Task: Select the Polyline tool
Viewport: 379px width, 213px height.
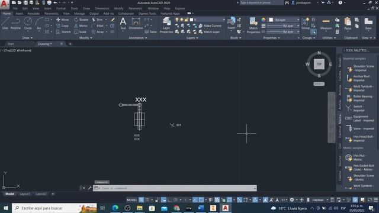Action: (x=15, y=24)
